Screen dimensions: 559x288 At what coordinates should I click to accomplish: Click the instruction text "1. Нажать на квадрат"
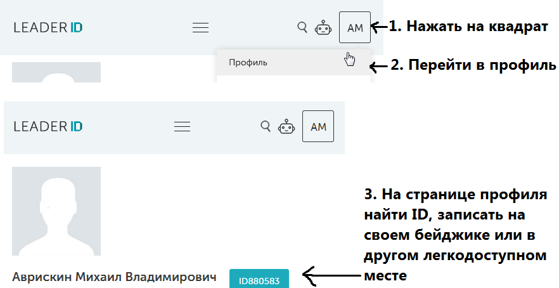pos(468,27)
